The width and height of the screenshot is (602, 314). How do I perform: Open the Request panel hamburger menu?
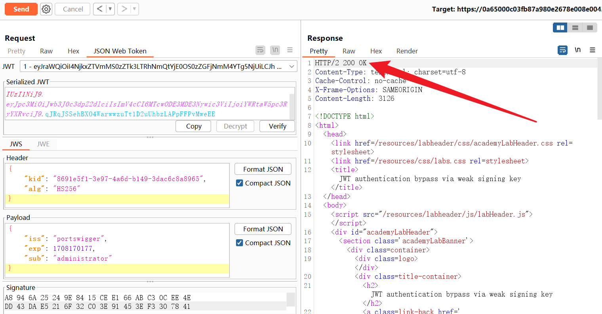[x=290, y=50]
